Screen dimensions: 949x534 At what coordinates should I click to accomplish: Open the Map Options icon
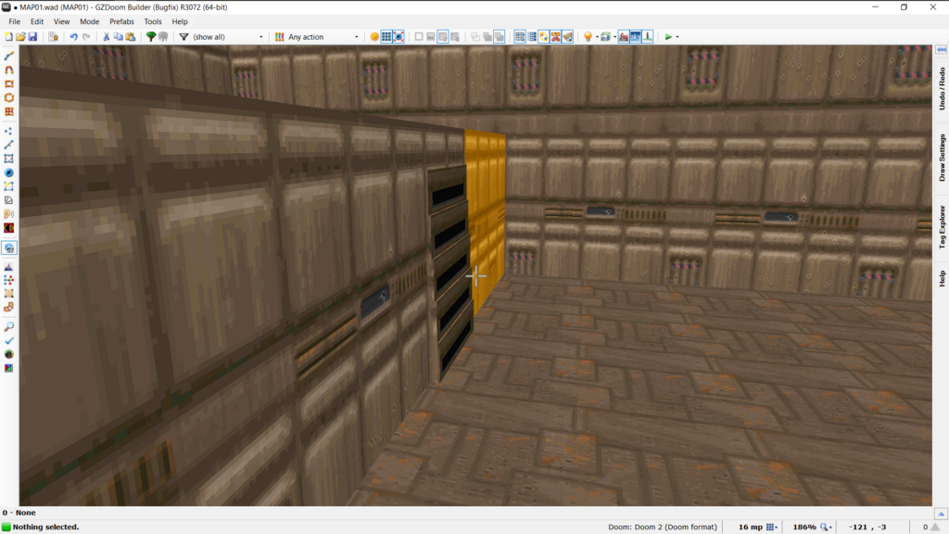pos(53,37)
